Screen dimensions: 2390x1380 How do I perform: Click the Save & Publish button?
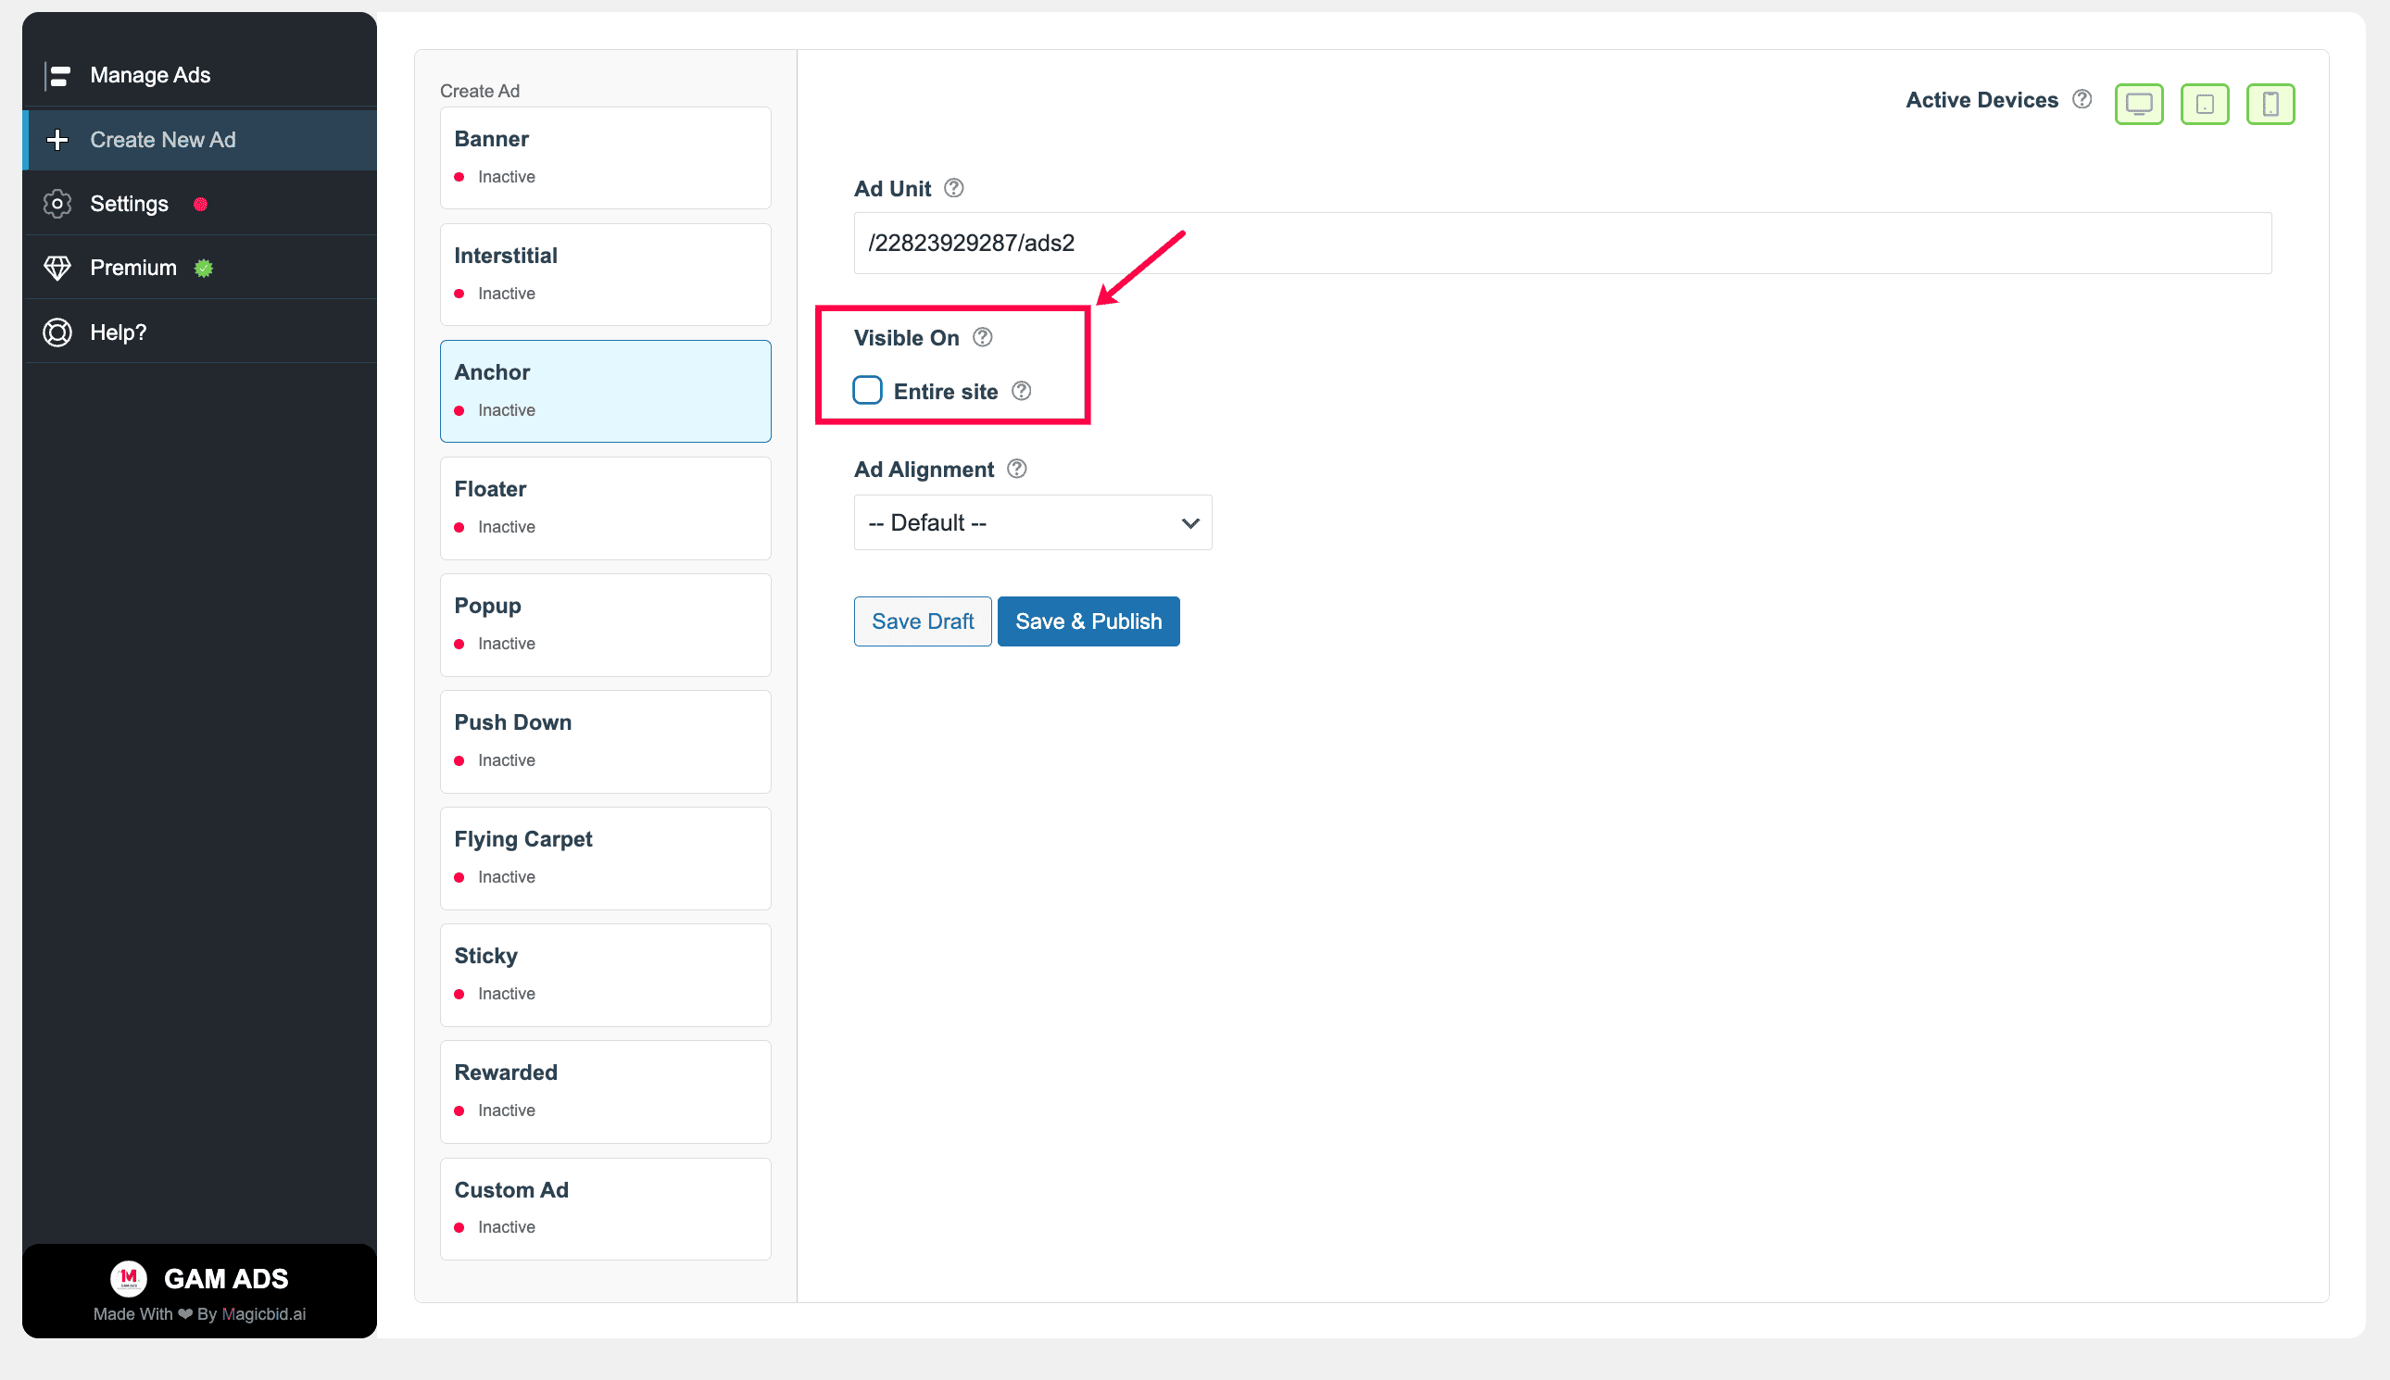click(x=1088, y=621)
